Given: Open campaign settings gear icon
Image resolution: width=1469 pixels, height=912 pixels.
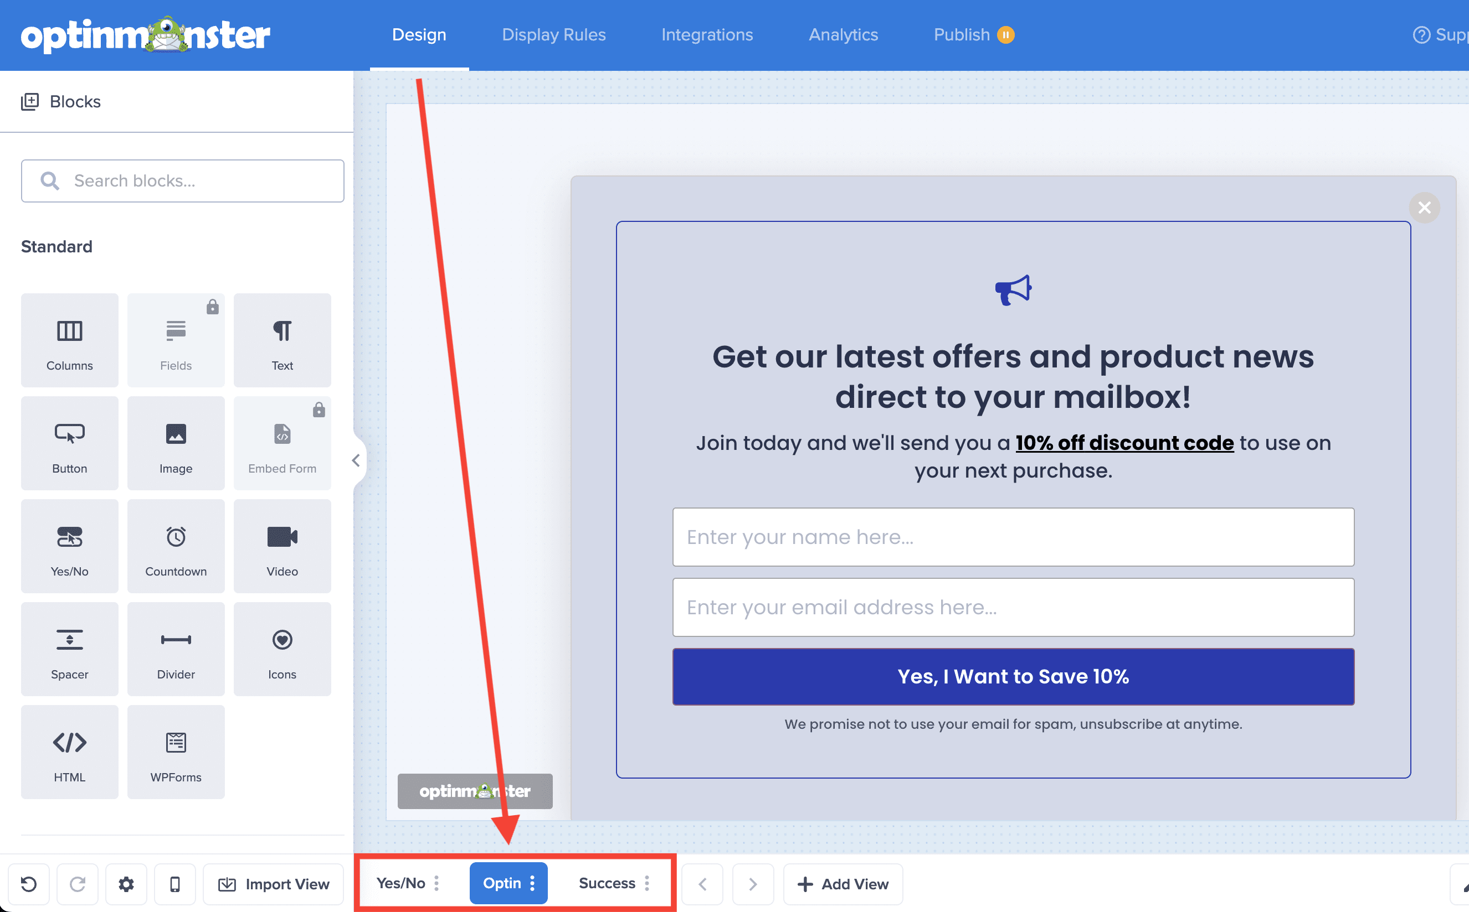Looking at the screenshot, I should coord(126,884).
